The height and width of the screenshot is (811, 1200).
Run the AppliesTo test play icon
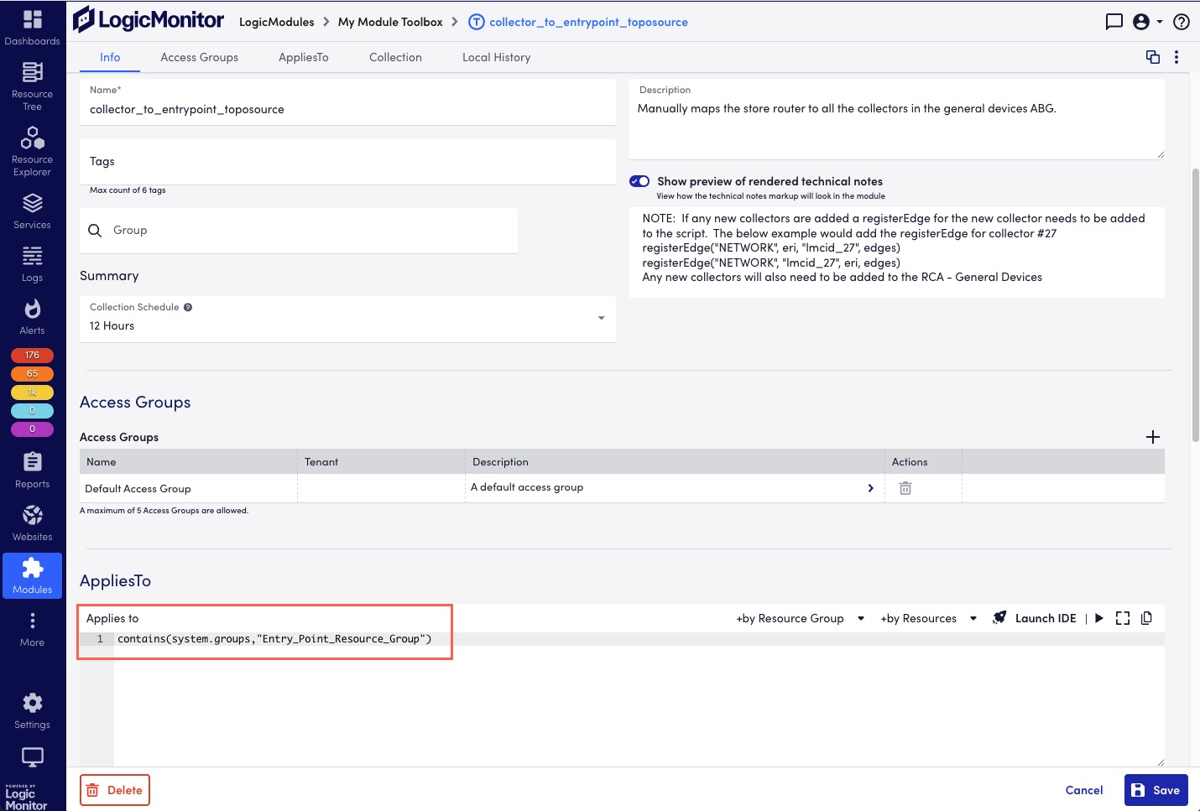tap(1099, 618)
